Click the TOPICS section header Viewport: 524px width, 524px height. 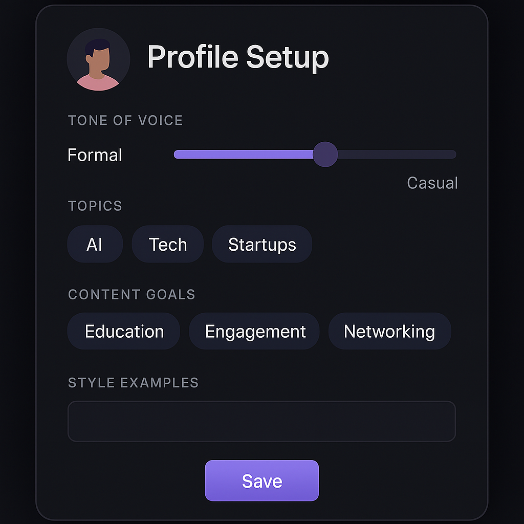tap(95, 206)
